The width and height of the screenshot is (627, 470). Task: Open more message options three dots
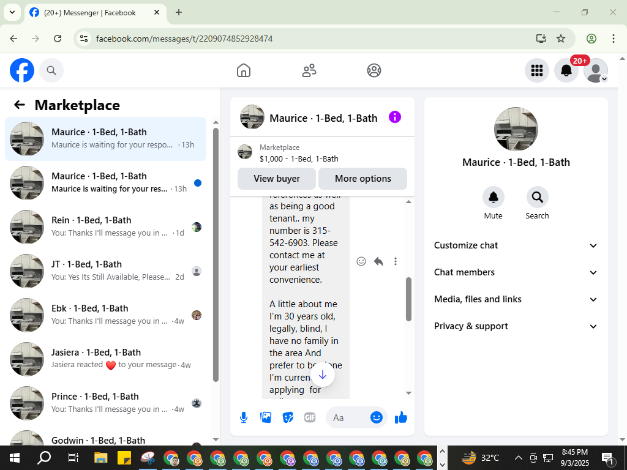point(395,261)
